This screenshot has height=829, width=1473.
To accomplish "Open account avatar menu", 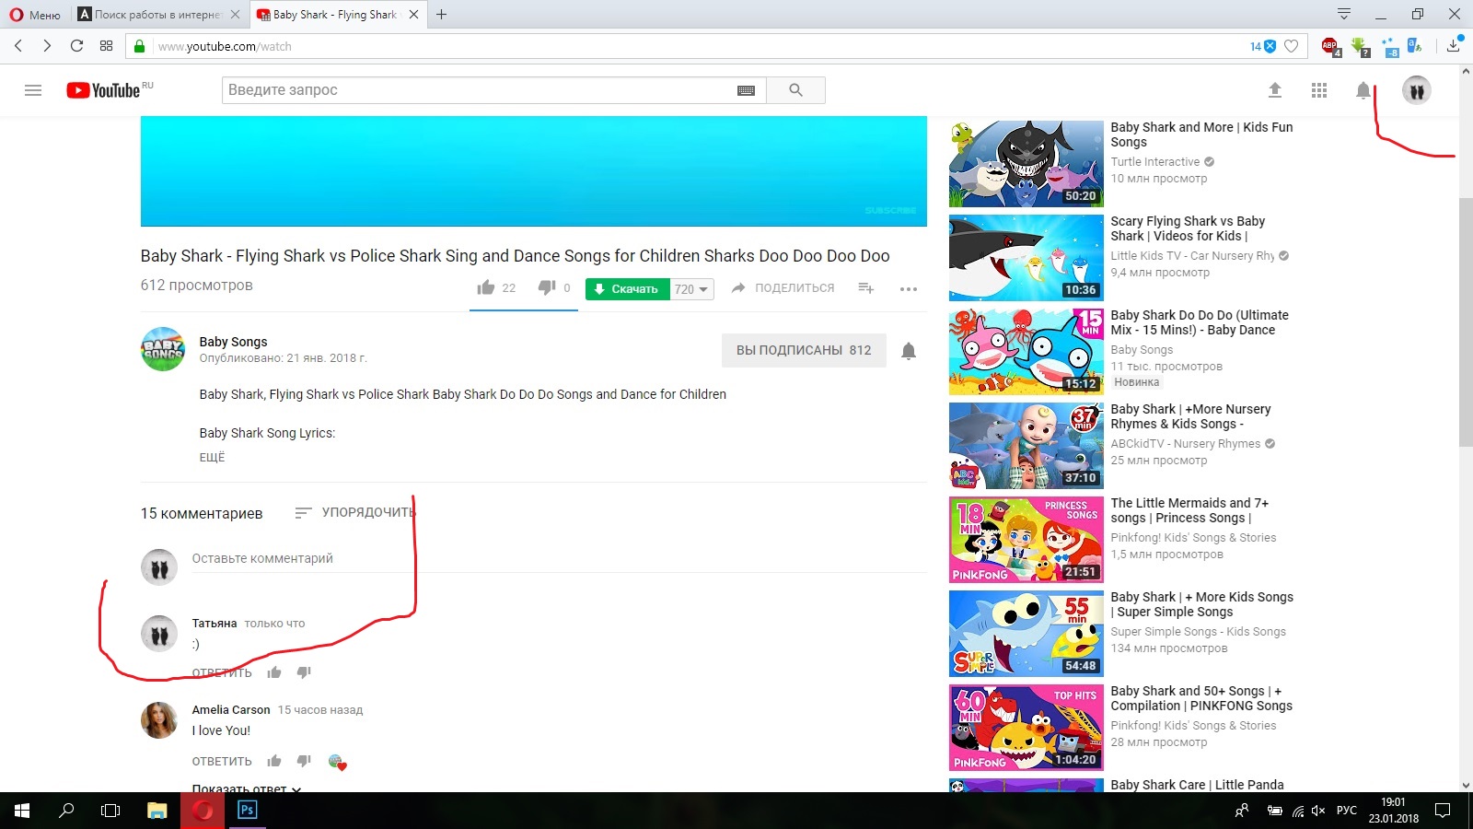I will 1417,90.
